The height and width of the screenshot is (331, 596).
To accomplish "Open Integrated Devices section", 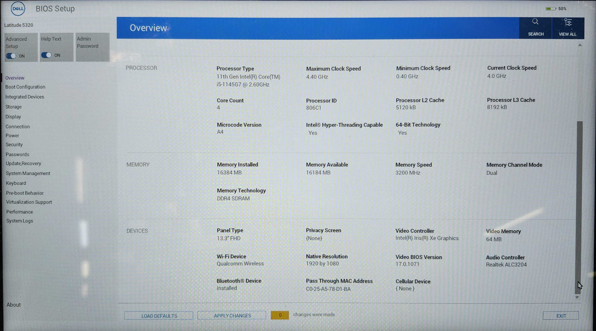I will pyautogui.click(x=25, y=97).
